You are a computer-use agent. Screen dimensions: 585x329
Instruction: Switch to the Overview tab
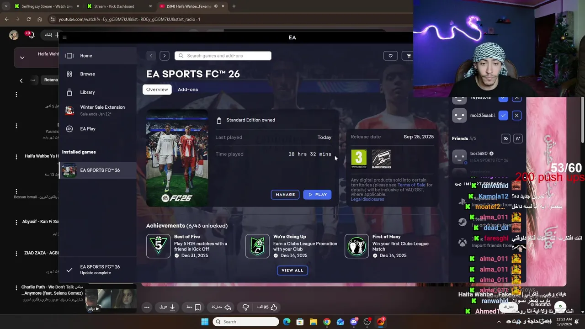(x=157, y=90)
